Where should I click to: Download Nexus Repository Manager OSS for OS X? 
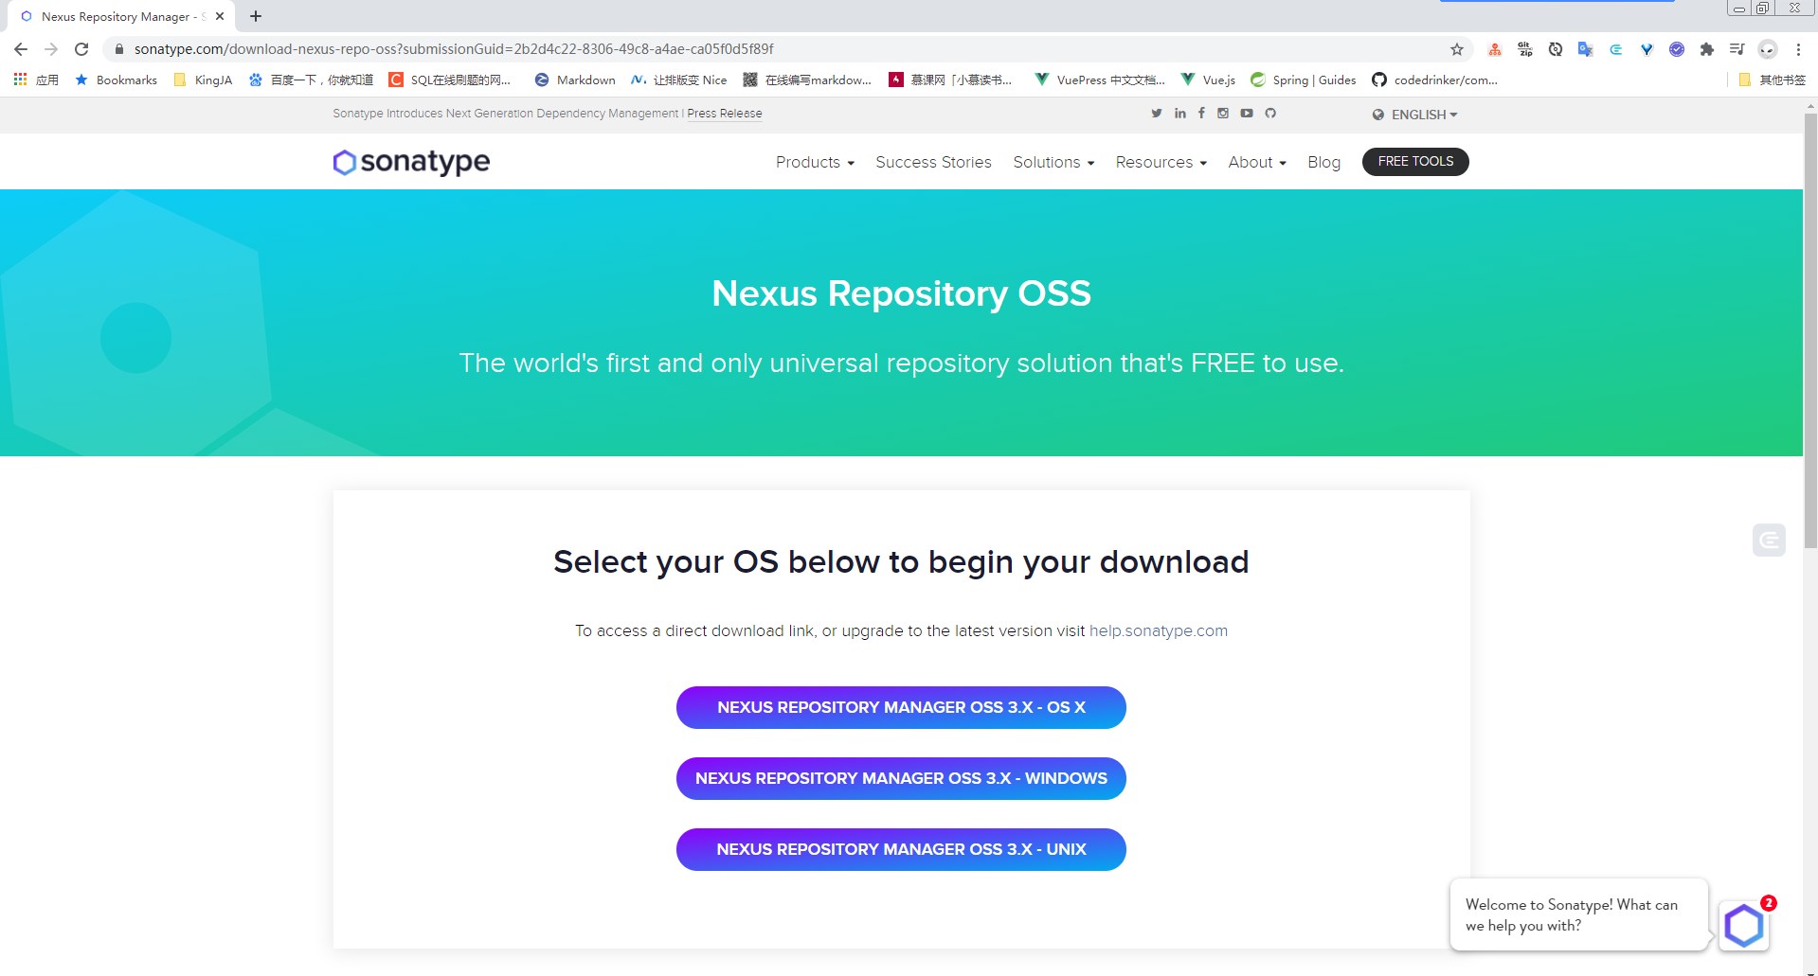901,707
